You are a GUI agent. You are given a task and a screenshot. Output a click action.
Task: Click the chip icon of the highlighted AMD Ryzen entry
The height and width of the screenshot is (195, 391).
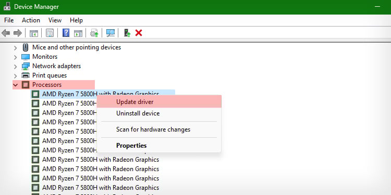pyautogui.click(x=35, y=94)
